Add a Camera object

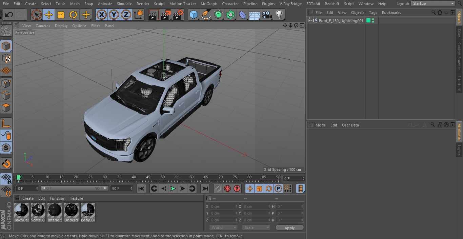pyautogui.click(x=267, y=15)
